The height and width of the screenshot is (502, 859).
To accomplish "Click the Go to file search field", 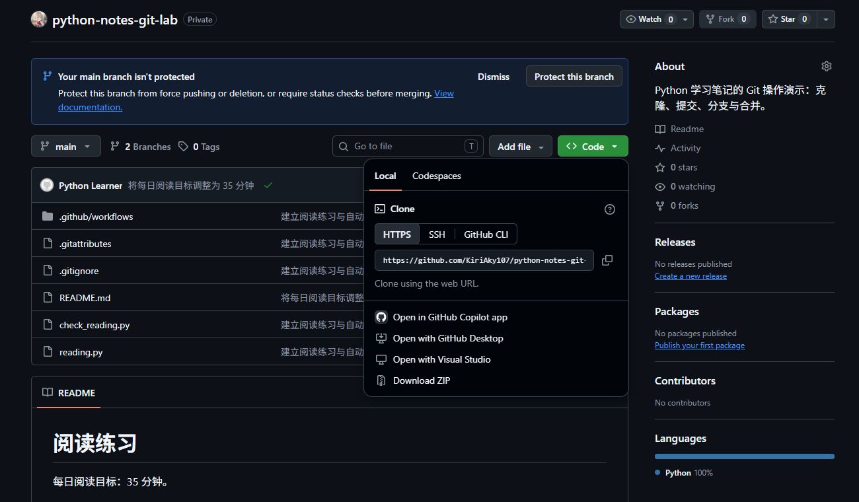I will point(408,147).
